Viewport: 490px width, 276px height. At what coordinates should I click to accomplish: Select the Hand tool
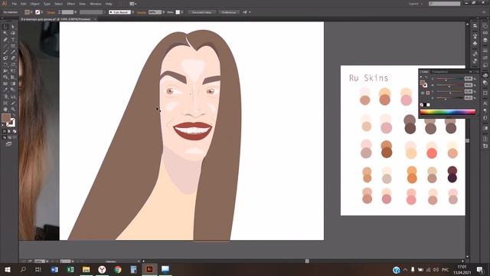tap(5, 109)
